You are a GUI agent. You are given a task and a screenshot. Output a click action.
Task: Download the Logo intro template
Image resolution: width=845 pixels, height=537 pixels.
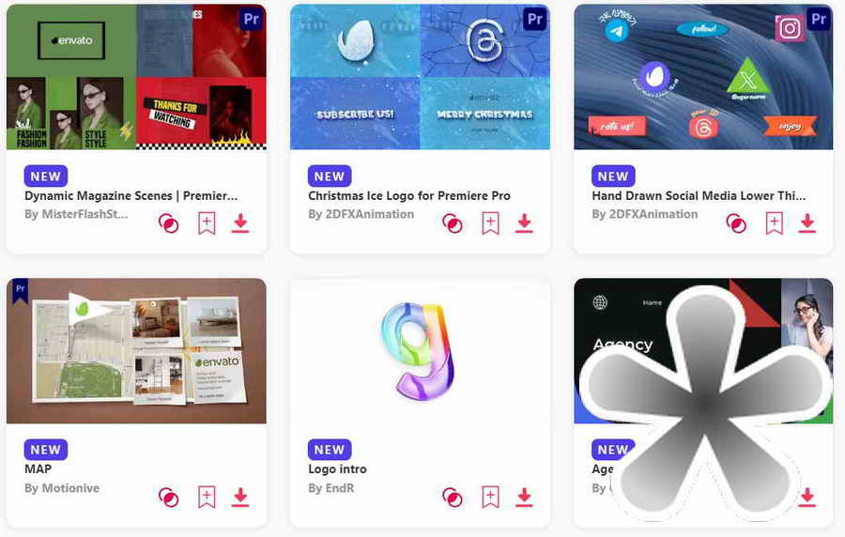[524, 498]
